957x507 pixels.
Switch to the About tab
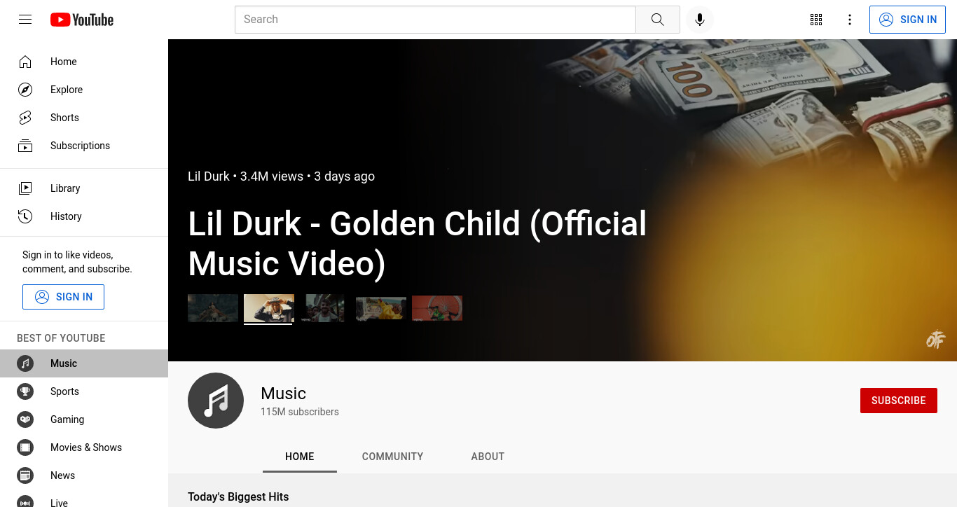(x=488, y=457)
